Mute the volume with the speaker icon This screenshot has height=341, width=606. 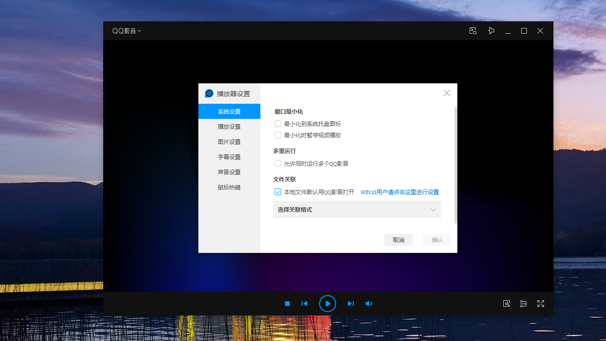pos(369,304)
